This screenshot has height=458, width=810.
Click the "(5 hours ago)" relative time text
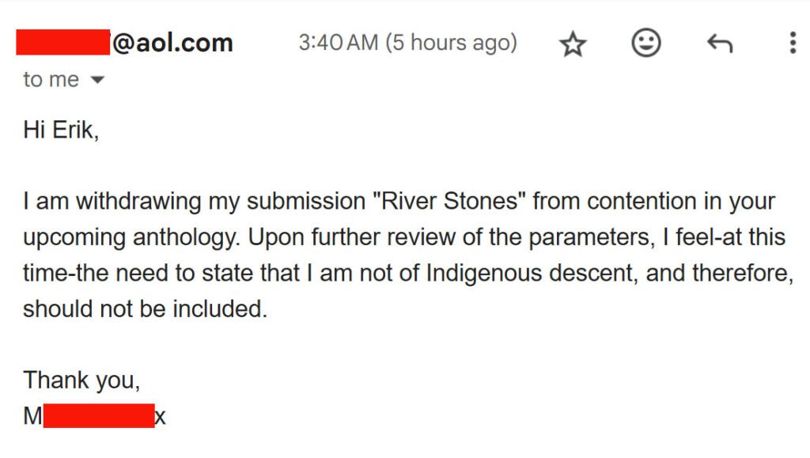click(x=451, y=43)
